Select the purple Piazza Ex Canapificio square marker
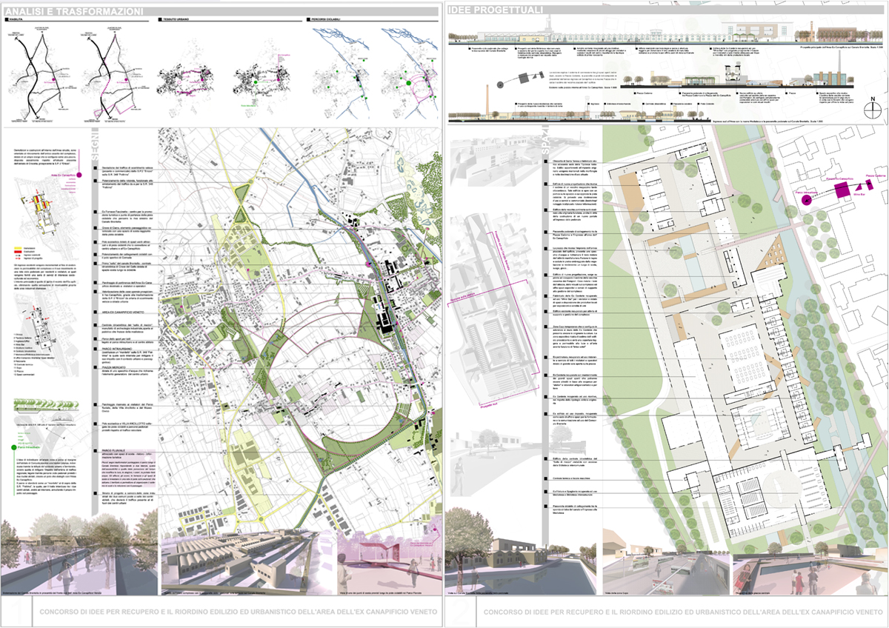Image resolution: width=889 pixels, height=628 pixels. pos(844,190)
